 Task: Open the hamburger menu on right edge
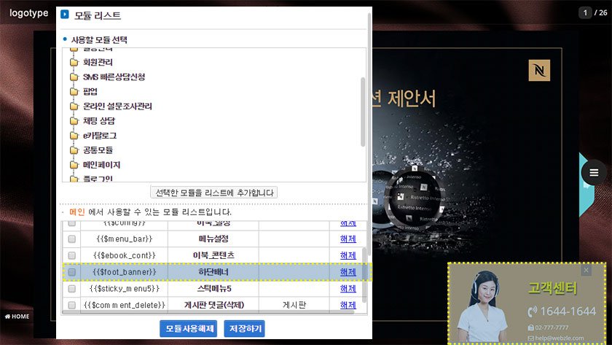click(594, 172)
